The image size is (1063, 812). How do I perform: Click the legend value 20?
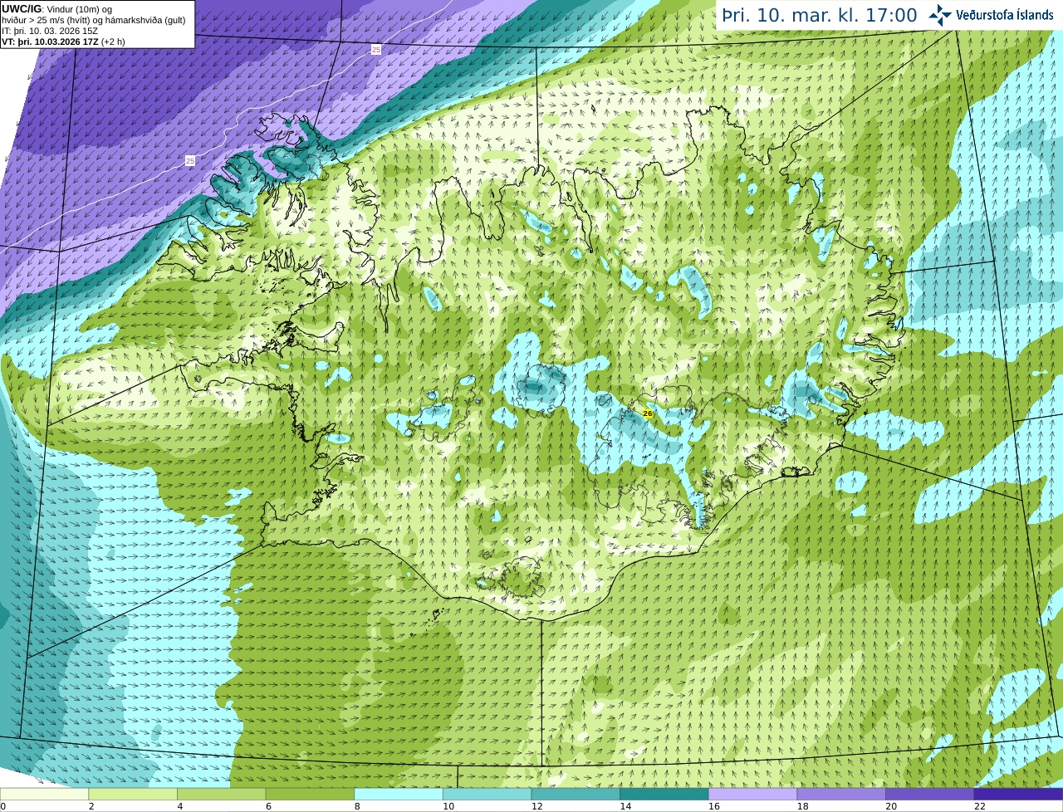[x=891, y=806]
